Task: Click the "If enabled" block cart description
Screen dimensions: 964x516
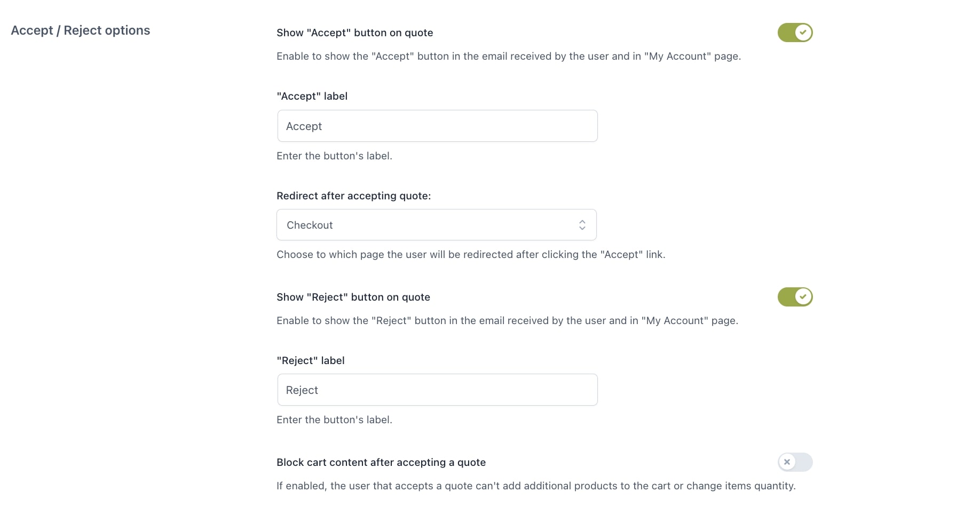Action: point(535,486)
